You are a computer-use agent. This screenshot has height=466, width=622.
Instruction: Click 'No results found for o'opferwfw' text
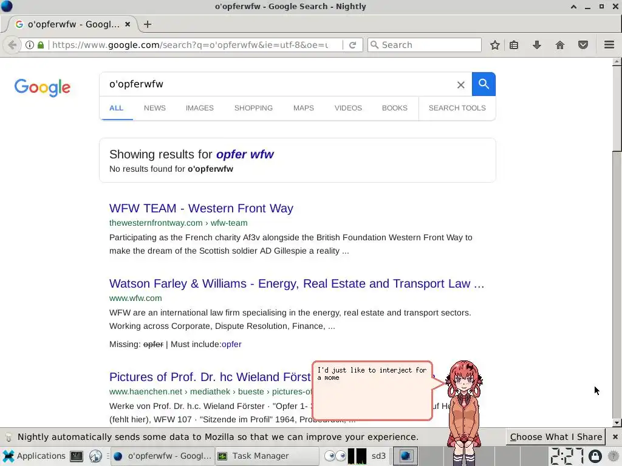click(171, 169)
